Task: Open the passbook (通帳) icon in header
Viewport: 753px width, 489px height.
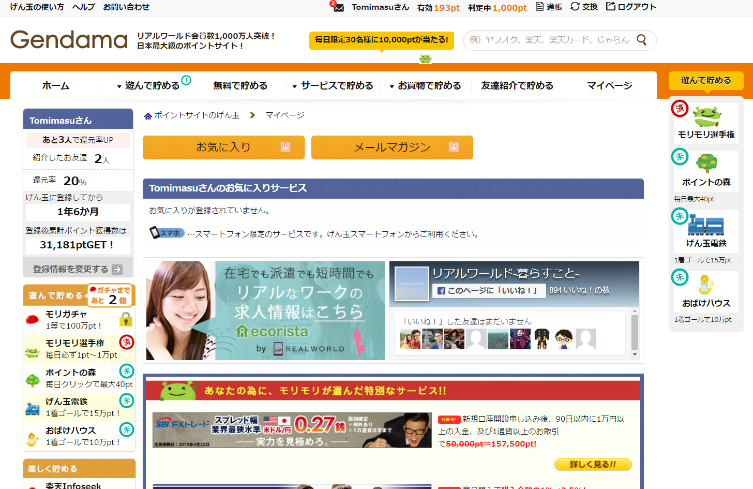Action: click(539, 7)
